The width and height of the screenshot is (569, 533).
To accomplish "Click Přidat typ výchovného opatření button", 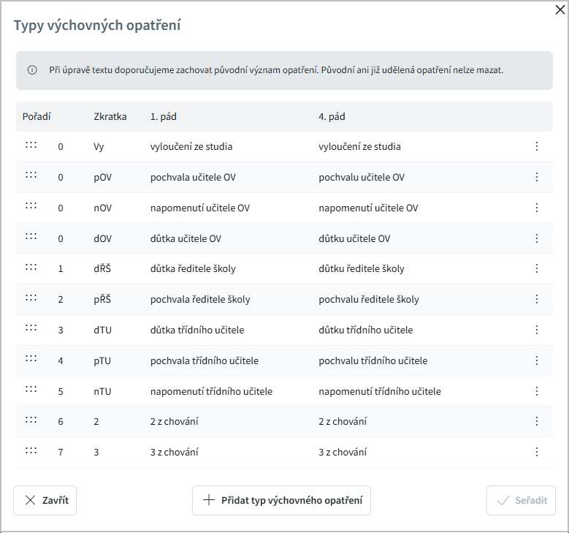I will (x=281, y=501).
